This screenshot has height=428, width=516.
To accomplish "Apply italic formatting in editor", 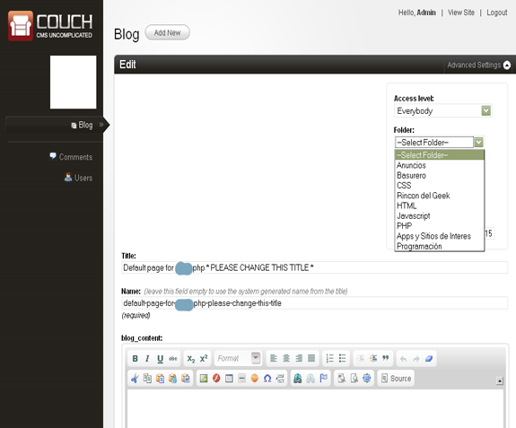I will tap(147, 359).
